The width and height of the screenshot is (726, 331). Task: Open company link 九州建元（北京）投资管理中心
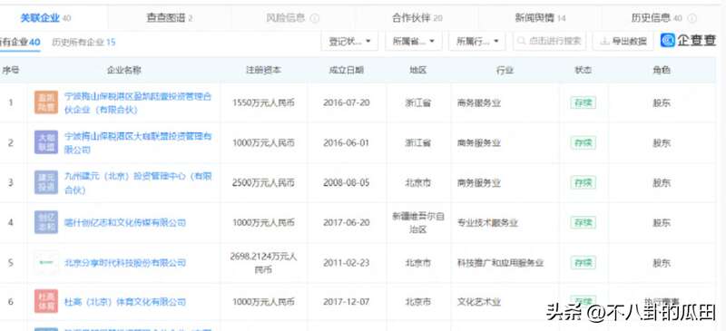click(x=138, y=183)
